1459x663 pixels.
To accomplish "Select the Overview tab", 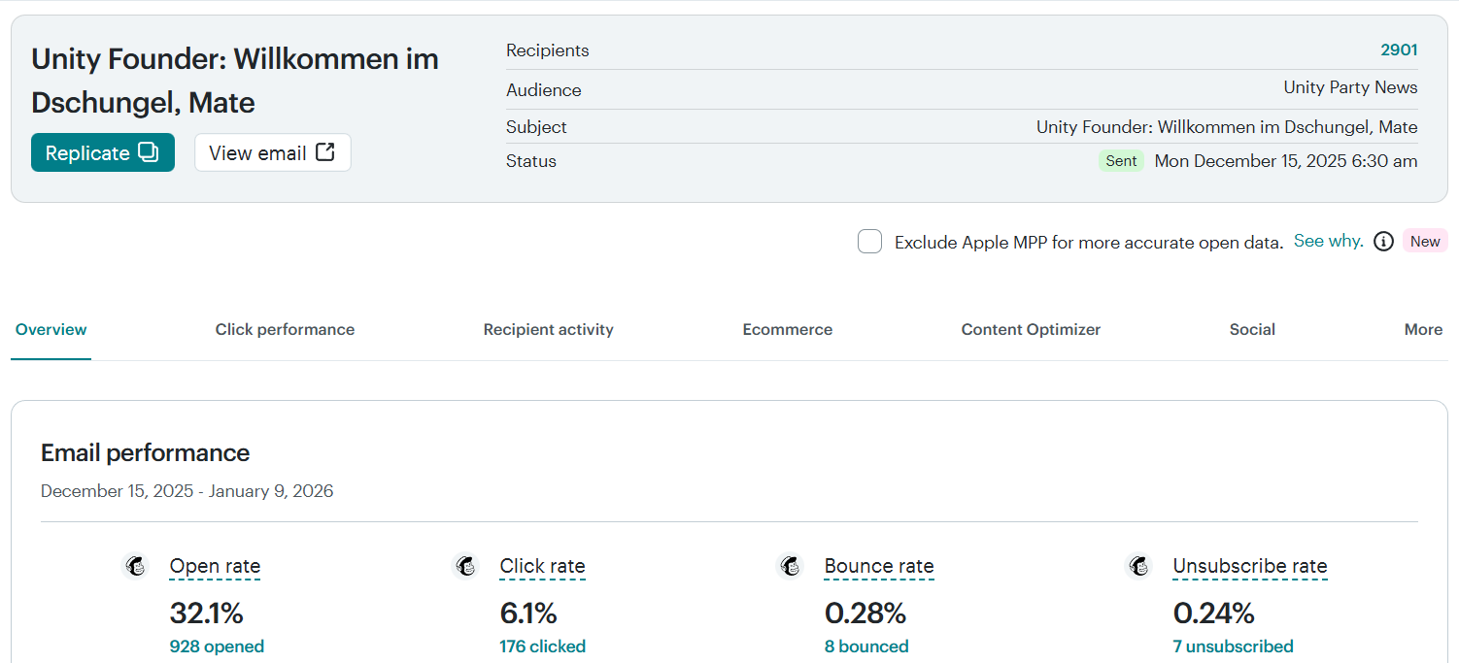I will coord(51,329).
